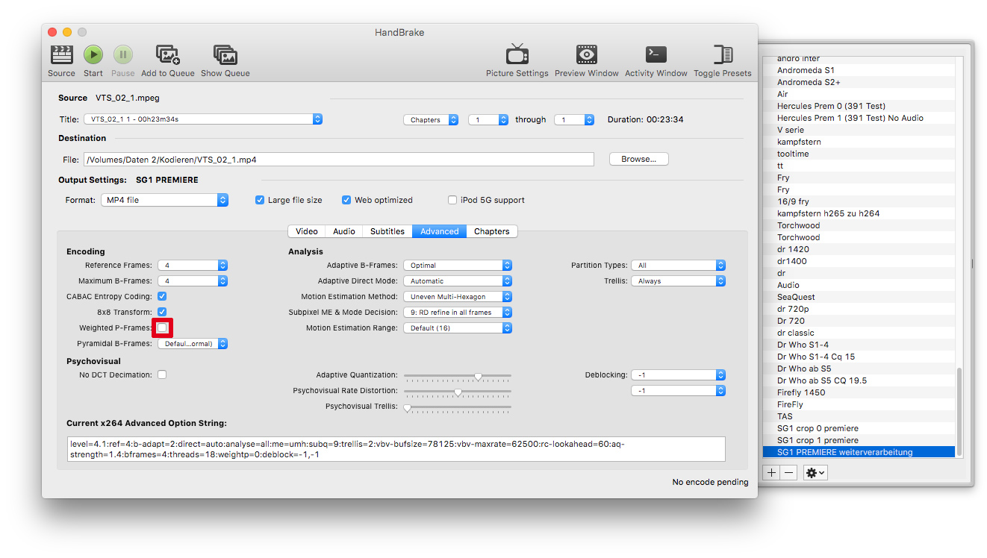Screen dimensions: 987x558
Task: Click the plus icon to add preset
Action: [771, 473]
